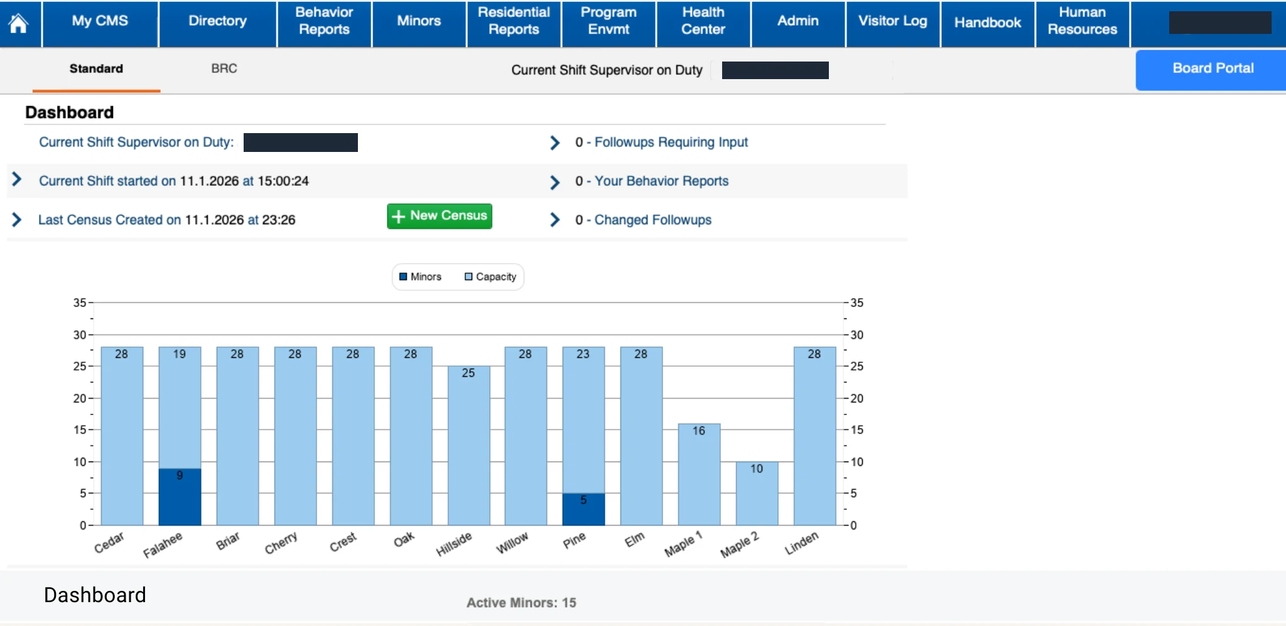Open Residential Reports menu
1286x626 pixels.
click(x=514, y=24)
